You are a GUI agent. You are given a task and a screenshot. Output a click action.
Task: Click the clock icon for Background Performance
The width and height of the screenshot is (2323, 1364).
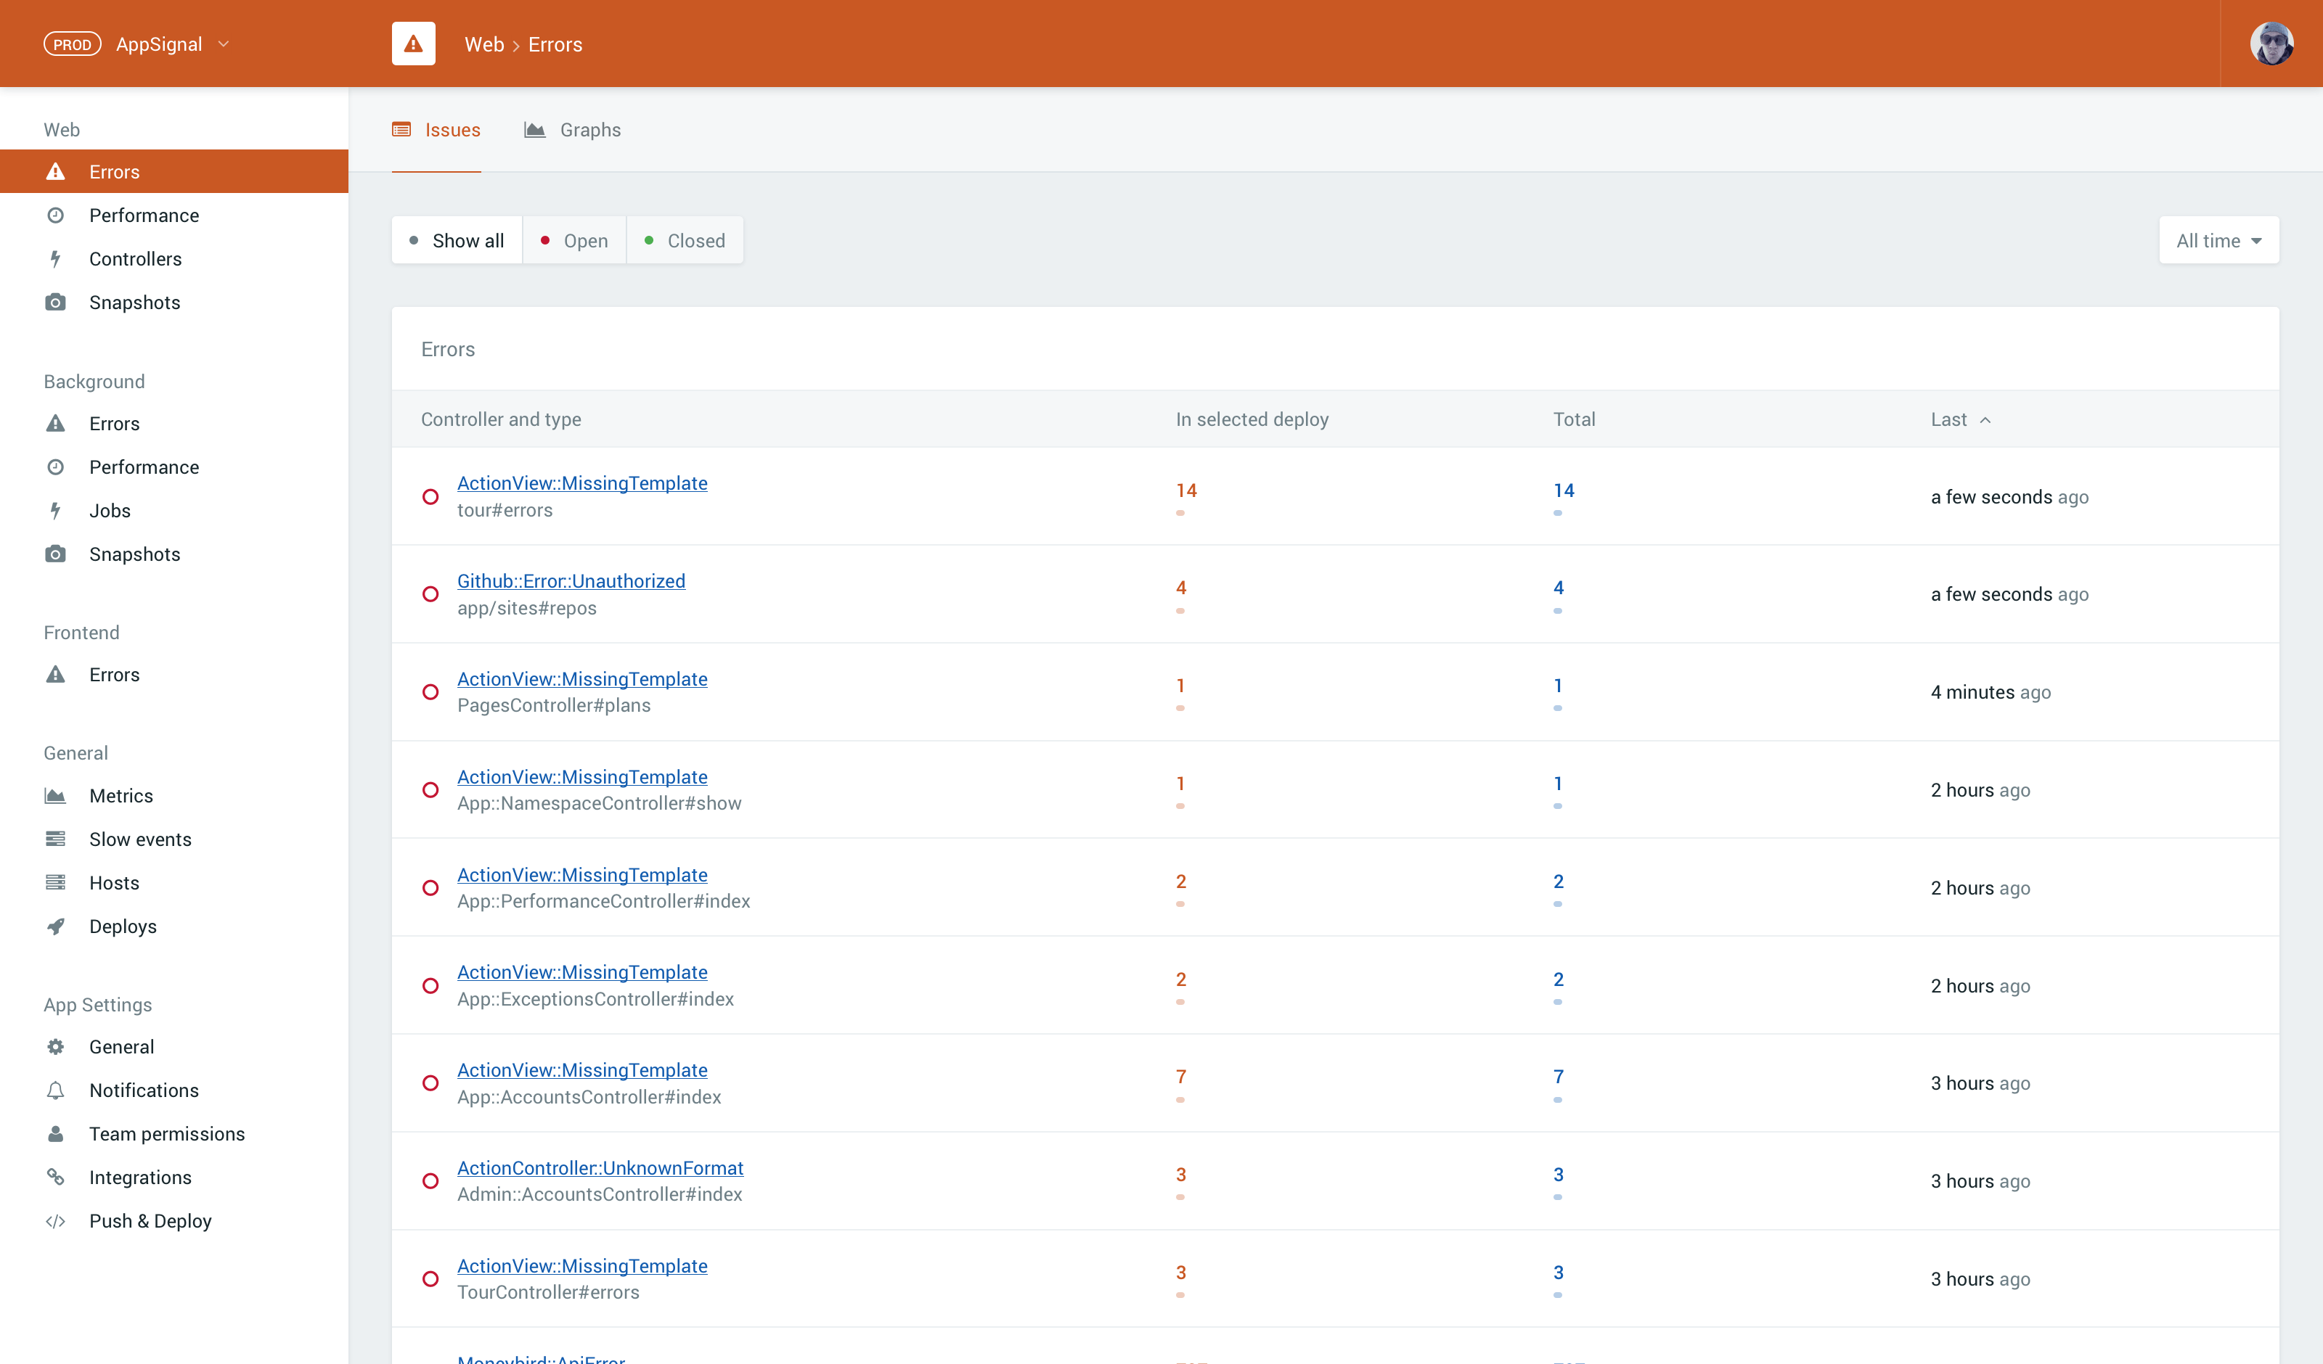pyautogui.click(x=55, y=467)
